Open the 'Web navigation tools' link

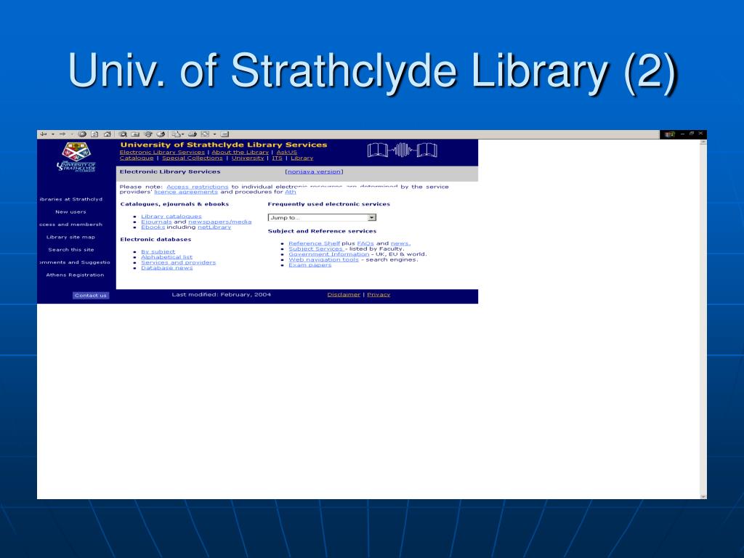coord(323,259)
